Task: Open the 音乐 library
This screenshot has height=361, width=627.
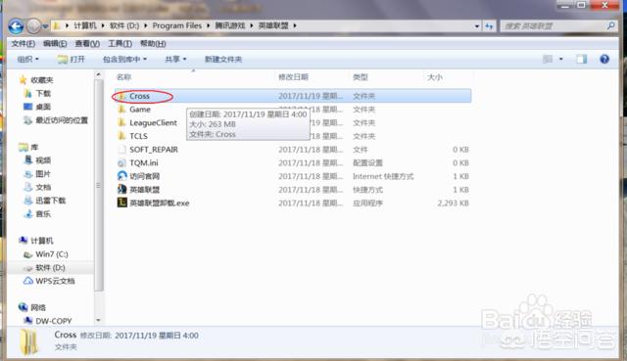Action: click(x=43, y=214)
